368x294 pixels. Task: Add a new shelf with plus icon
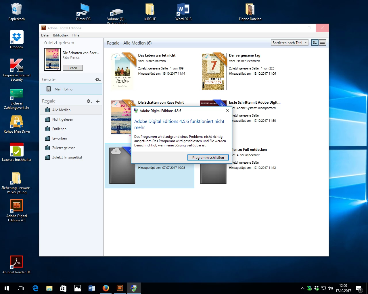click(98, 101)
